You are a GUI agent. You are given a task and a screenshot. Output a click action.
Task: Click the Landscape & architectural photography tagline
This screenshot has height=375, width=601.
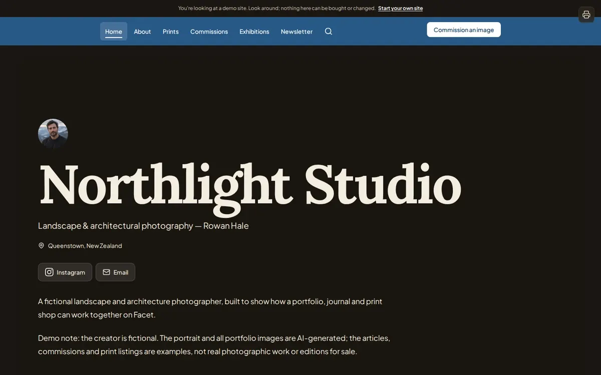(x=143, y=225)
